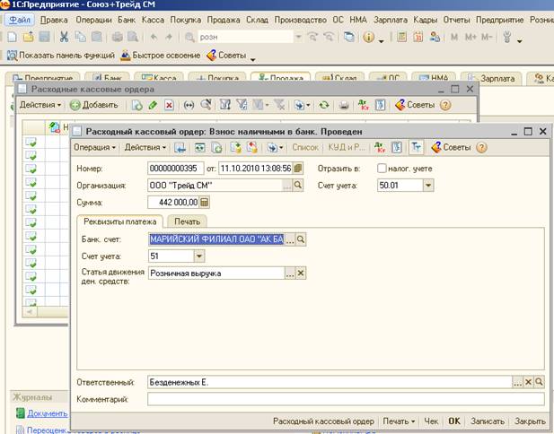Click Добавить in the orders list toolbar
The image size is (554, 434).
point(93,106)
